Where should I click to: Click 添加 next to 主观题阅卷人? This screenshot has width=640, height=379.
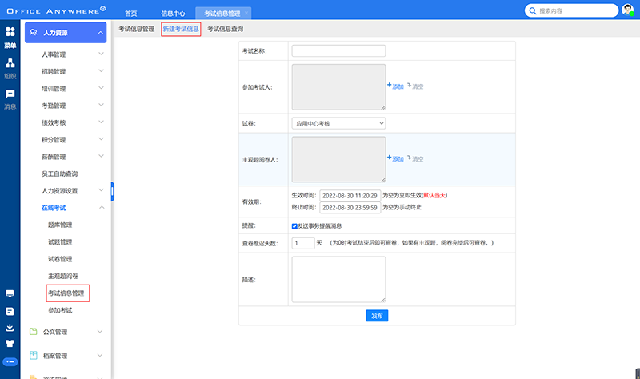(x=395, y=158)
